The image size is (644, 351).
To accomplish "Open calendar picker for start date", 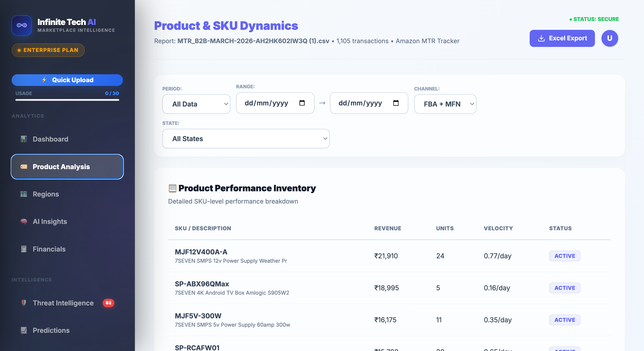I will coord(302,103).
